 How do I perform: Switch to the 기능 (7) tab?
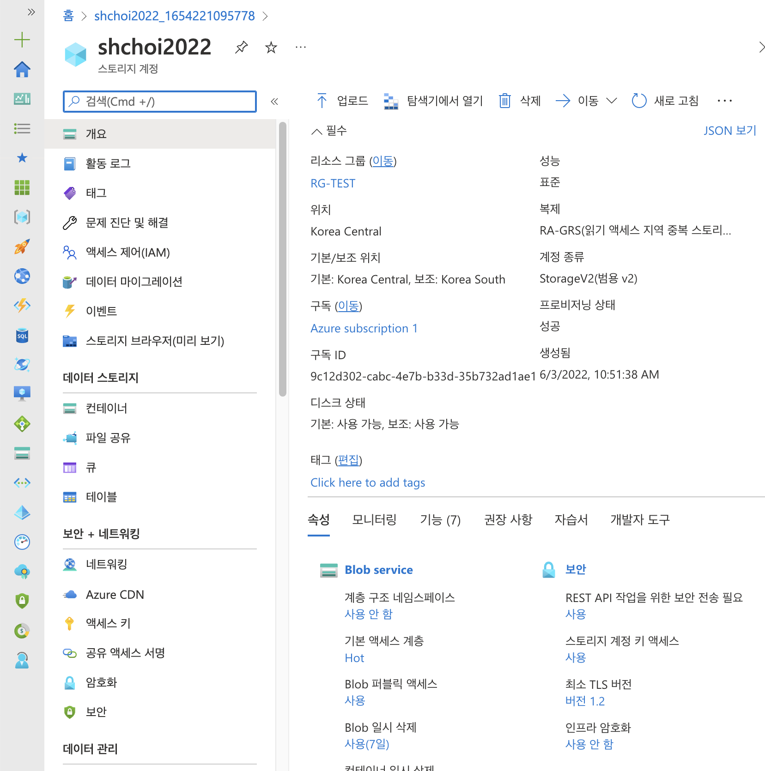pos(440,520)
